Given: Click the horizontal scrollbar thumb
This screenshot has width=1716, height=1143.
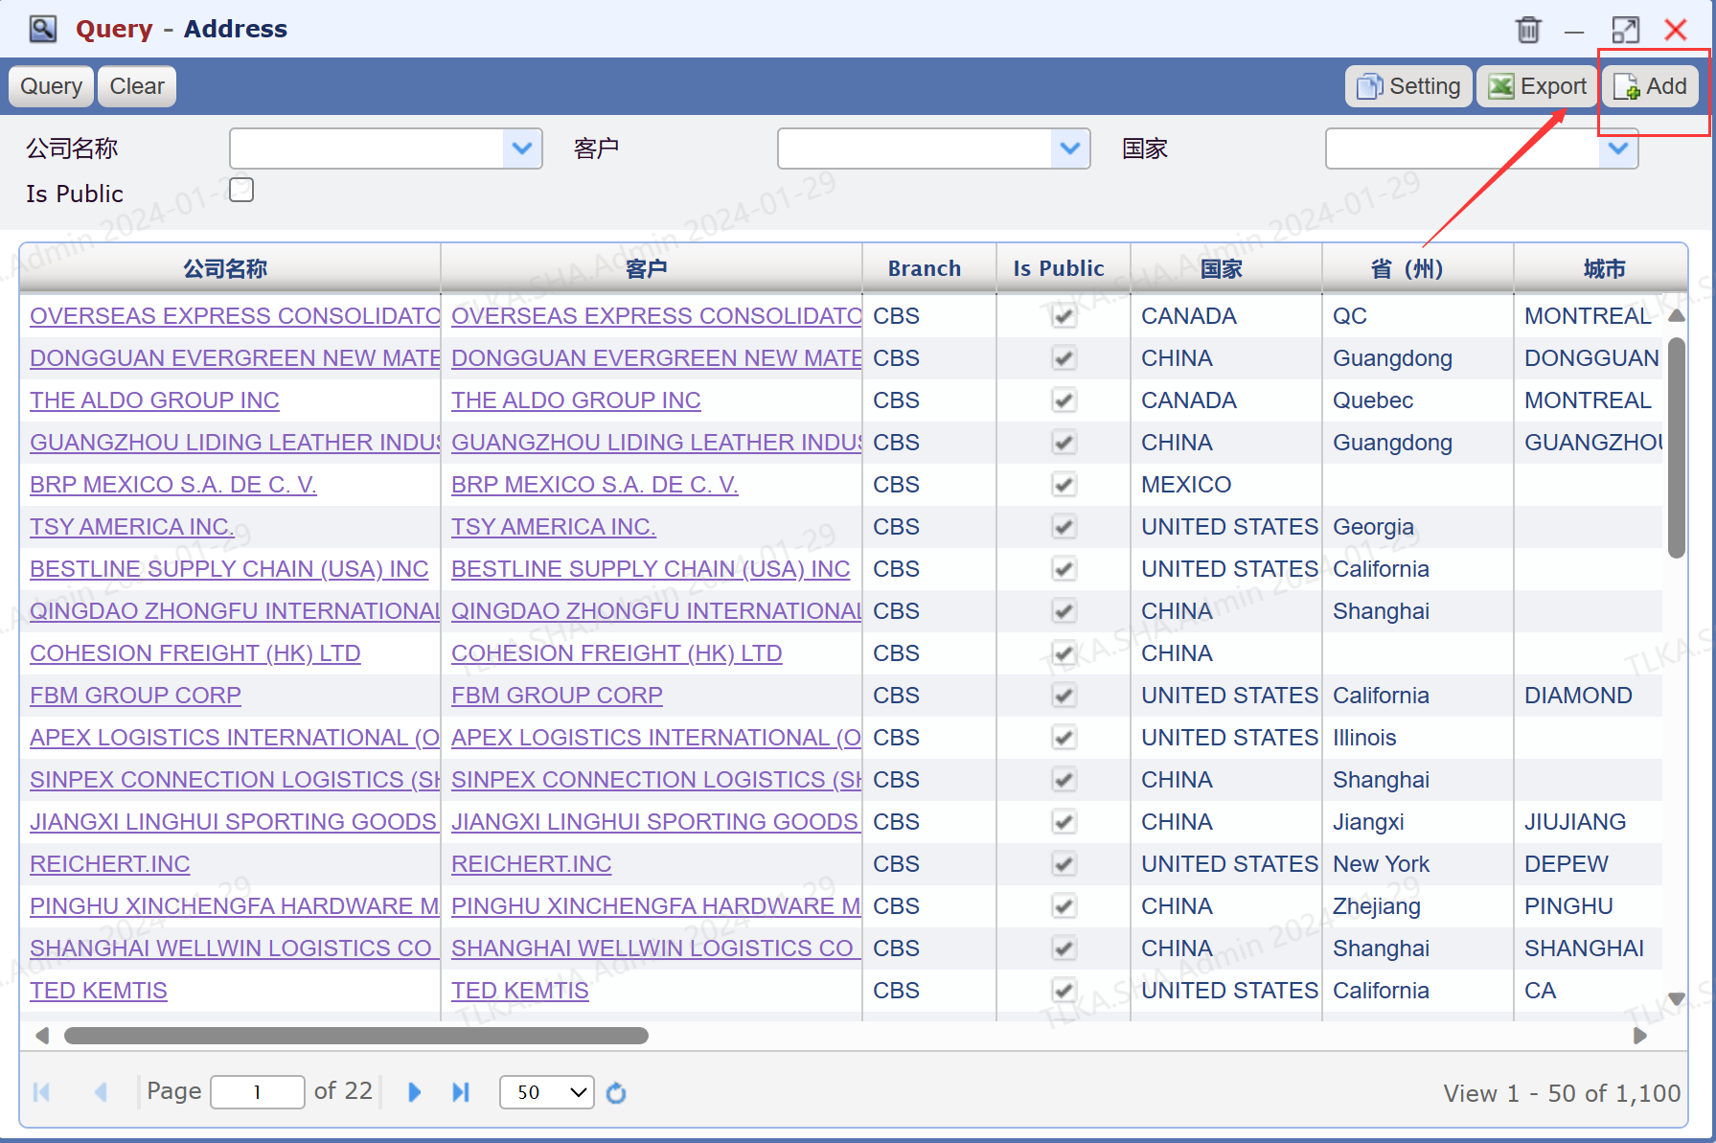Looking at the screenshot, I should click(356, 1036).
